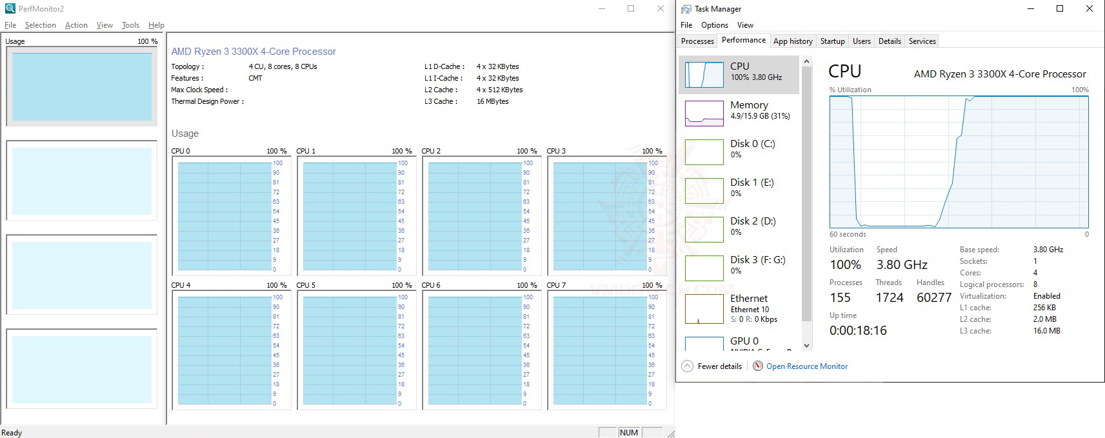This screenshot has height=438, width=1105.
Task: Click the sidebar scroll down arrow
Action: pos(806,346)
